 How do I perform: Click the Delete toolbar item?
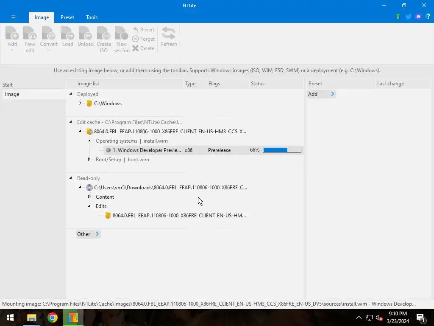click(x=143, y=48)
